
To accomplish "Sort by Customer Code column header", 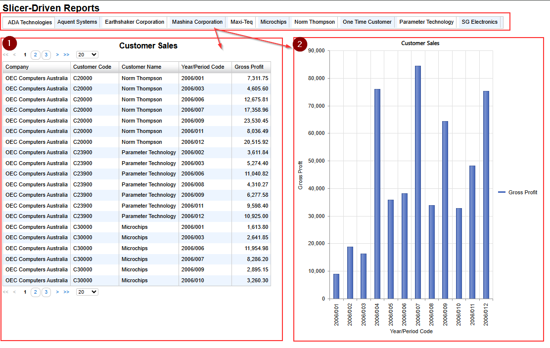I will click(x=94, y=67).
